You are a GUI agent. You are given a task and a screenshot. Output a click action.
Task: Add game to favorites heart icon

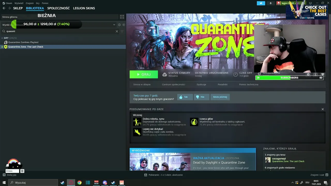coord(323,74)
